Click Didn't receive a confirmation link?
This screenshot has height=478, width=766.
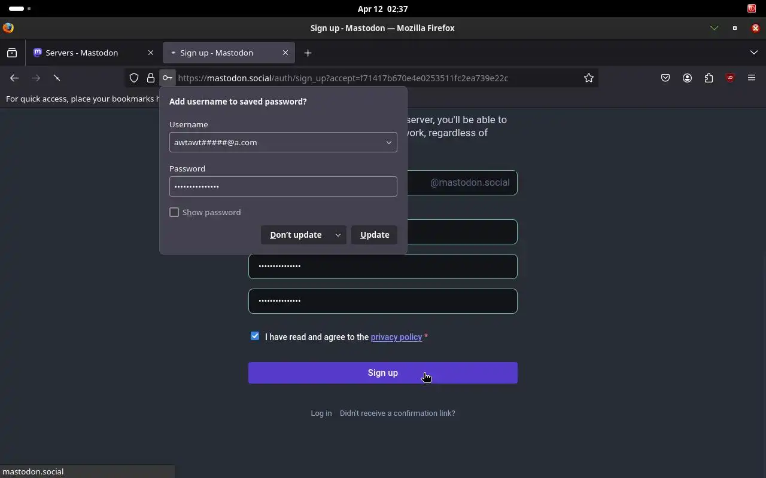click(397, 413)
